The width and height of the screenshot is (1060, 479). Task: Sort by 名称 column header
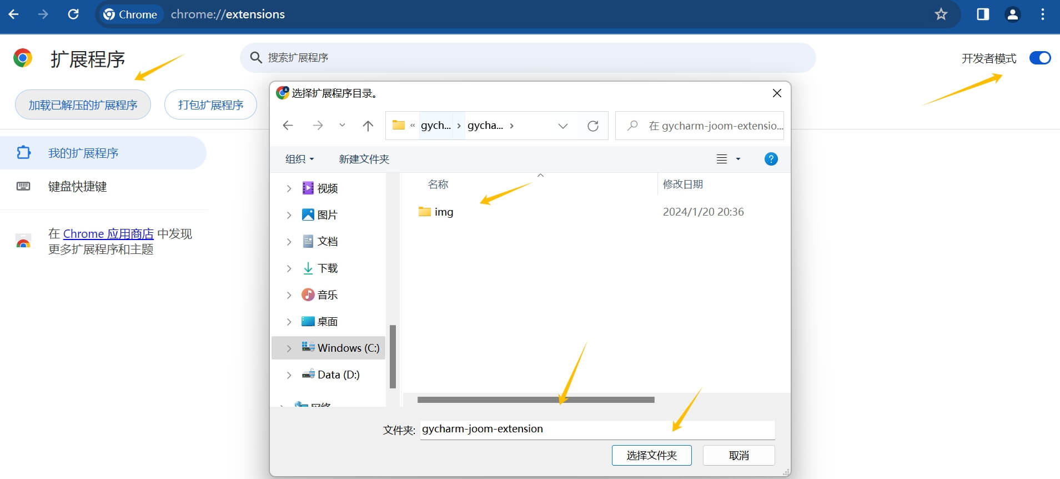click(x=438, y=184)
